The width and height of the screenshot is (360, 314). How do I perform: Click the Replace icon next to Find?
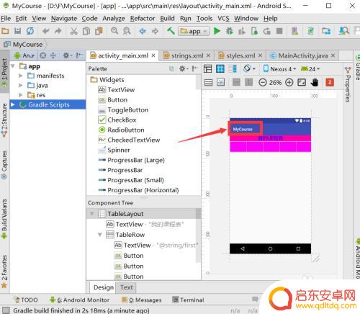(127, 31)
